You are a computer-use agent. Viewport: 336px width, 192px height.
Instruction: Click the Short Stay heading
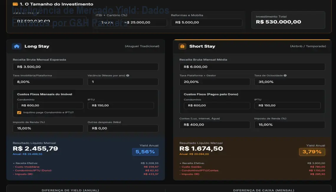point(202,46)
